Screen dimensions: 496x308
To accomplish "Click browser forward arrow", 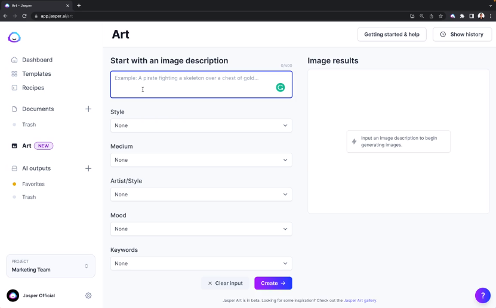I will click(x=15, y=16).
